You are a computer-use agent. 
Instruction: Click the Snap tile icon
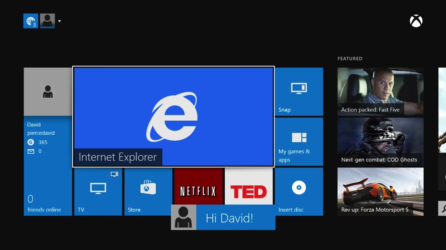(299, 88)
